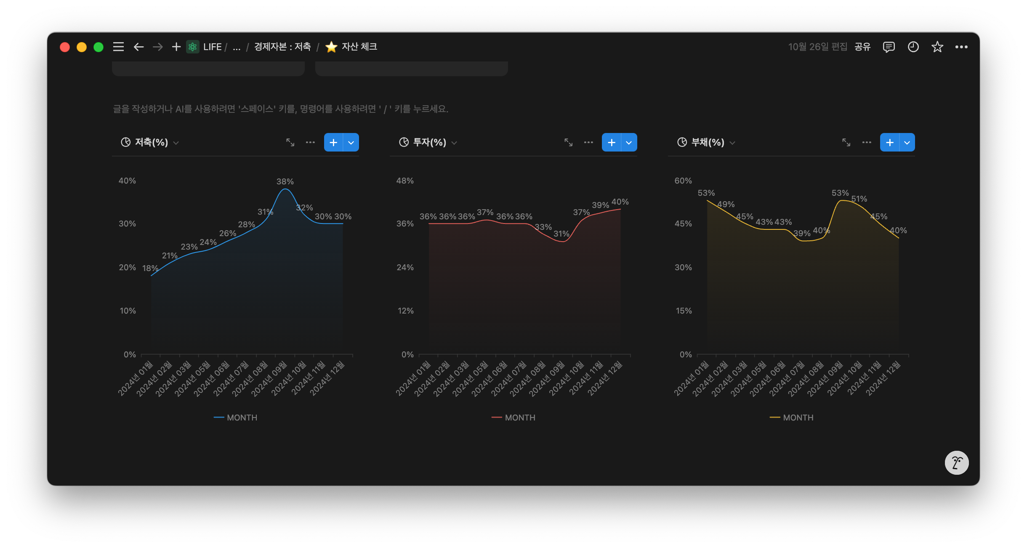Open the LIFE breadcrumb page
Viewport: 1027px width, 548px height.
click(212, 47)
